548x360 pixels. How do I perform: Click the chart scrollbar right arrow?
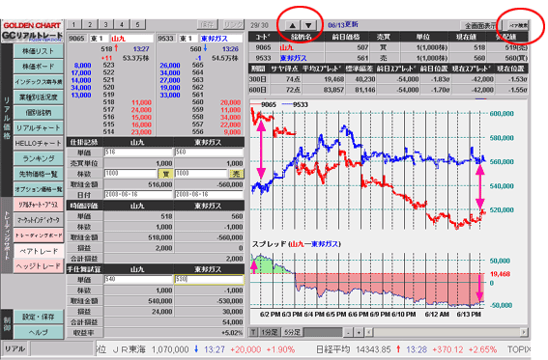524,332
